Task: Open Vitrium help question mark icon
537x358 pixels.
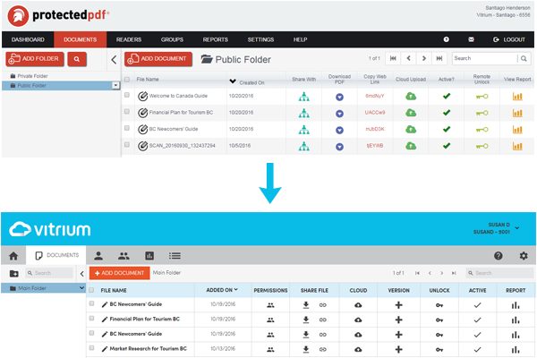Action: [x=499, y=256]
